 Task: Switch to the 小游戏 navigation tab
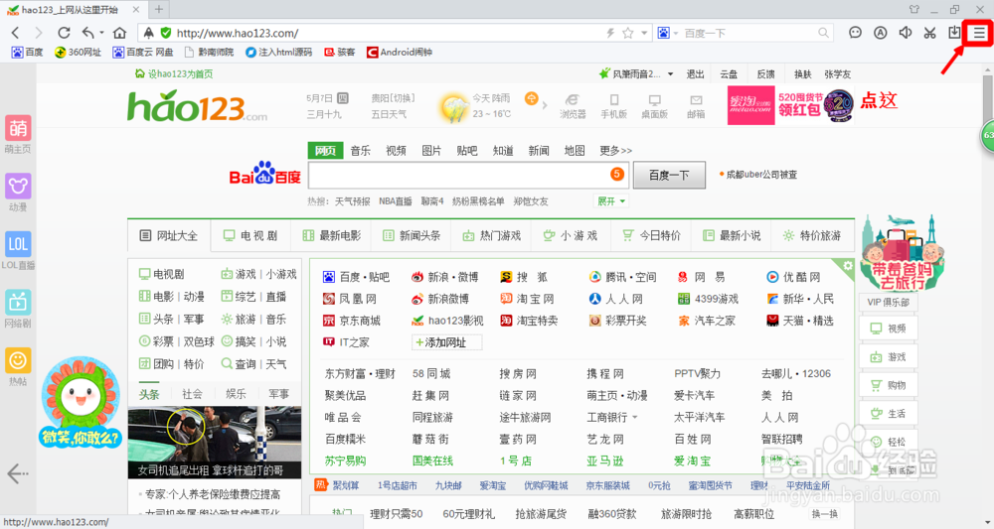[571, 235]
